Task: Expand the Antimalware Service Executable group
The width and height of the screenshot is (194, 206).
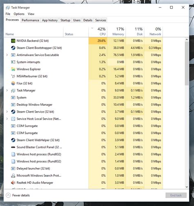Action: coord(7,55)
